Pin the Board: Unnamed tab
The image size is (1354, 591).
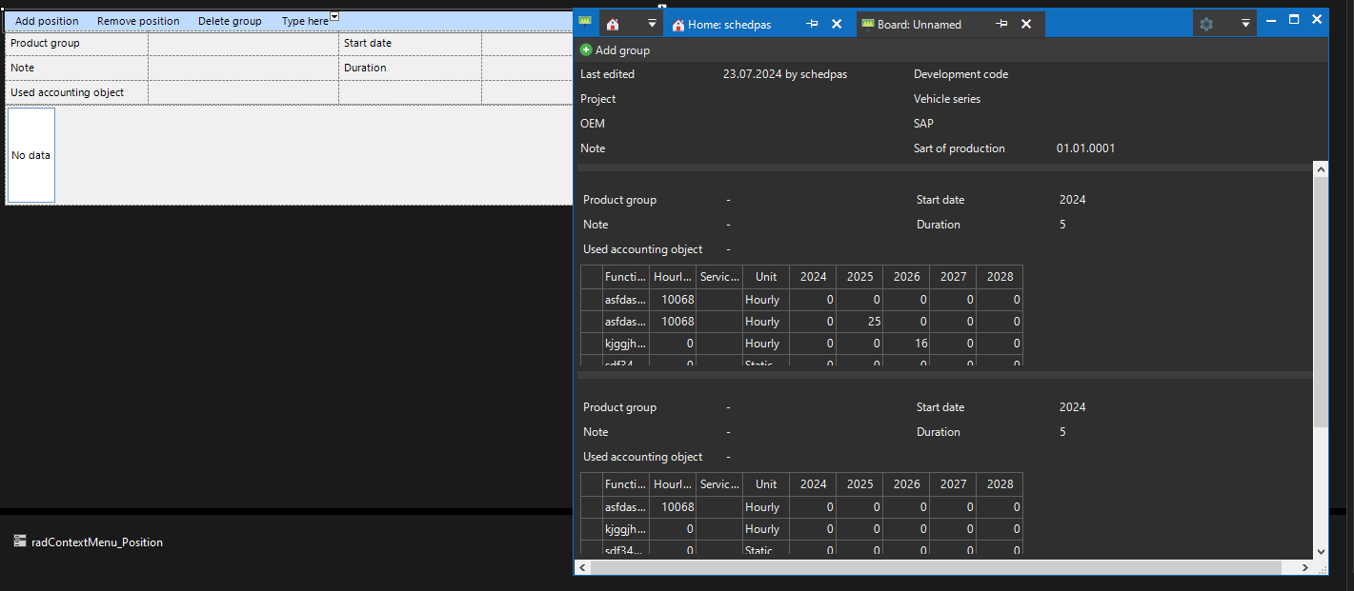click(1001, 24)
